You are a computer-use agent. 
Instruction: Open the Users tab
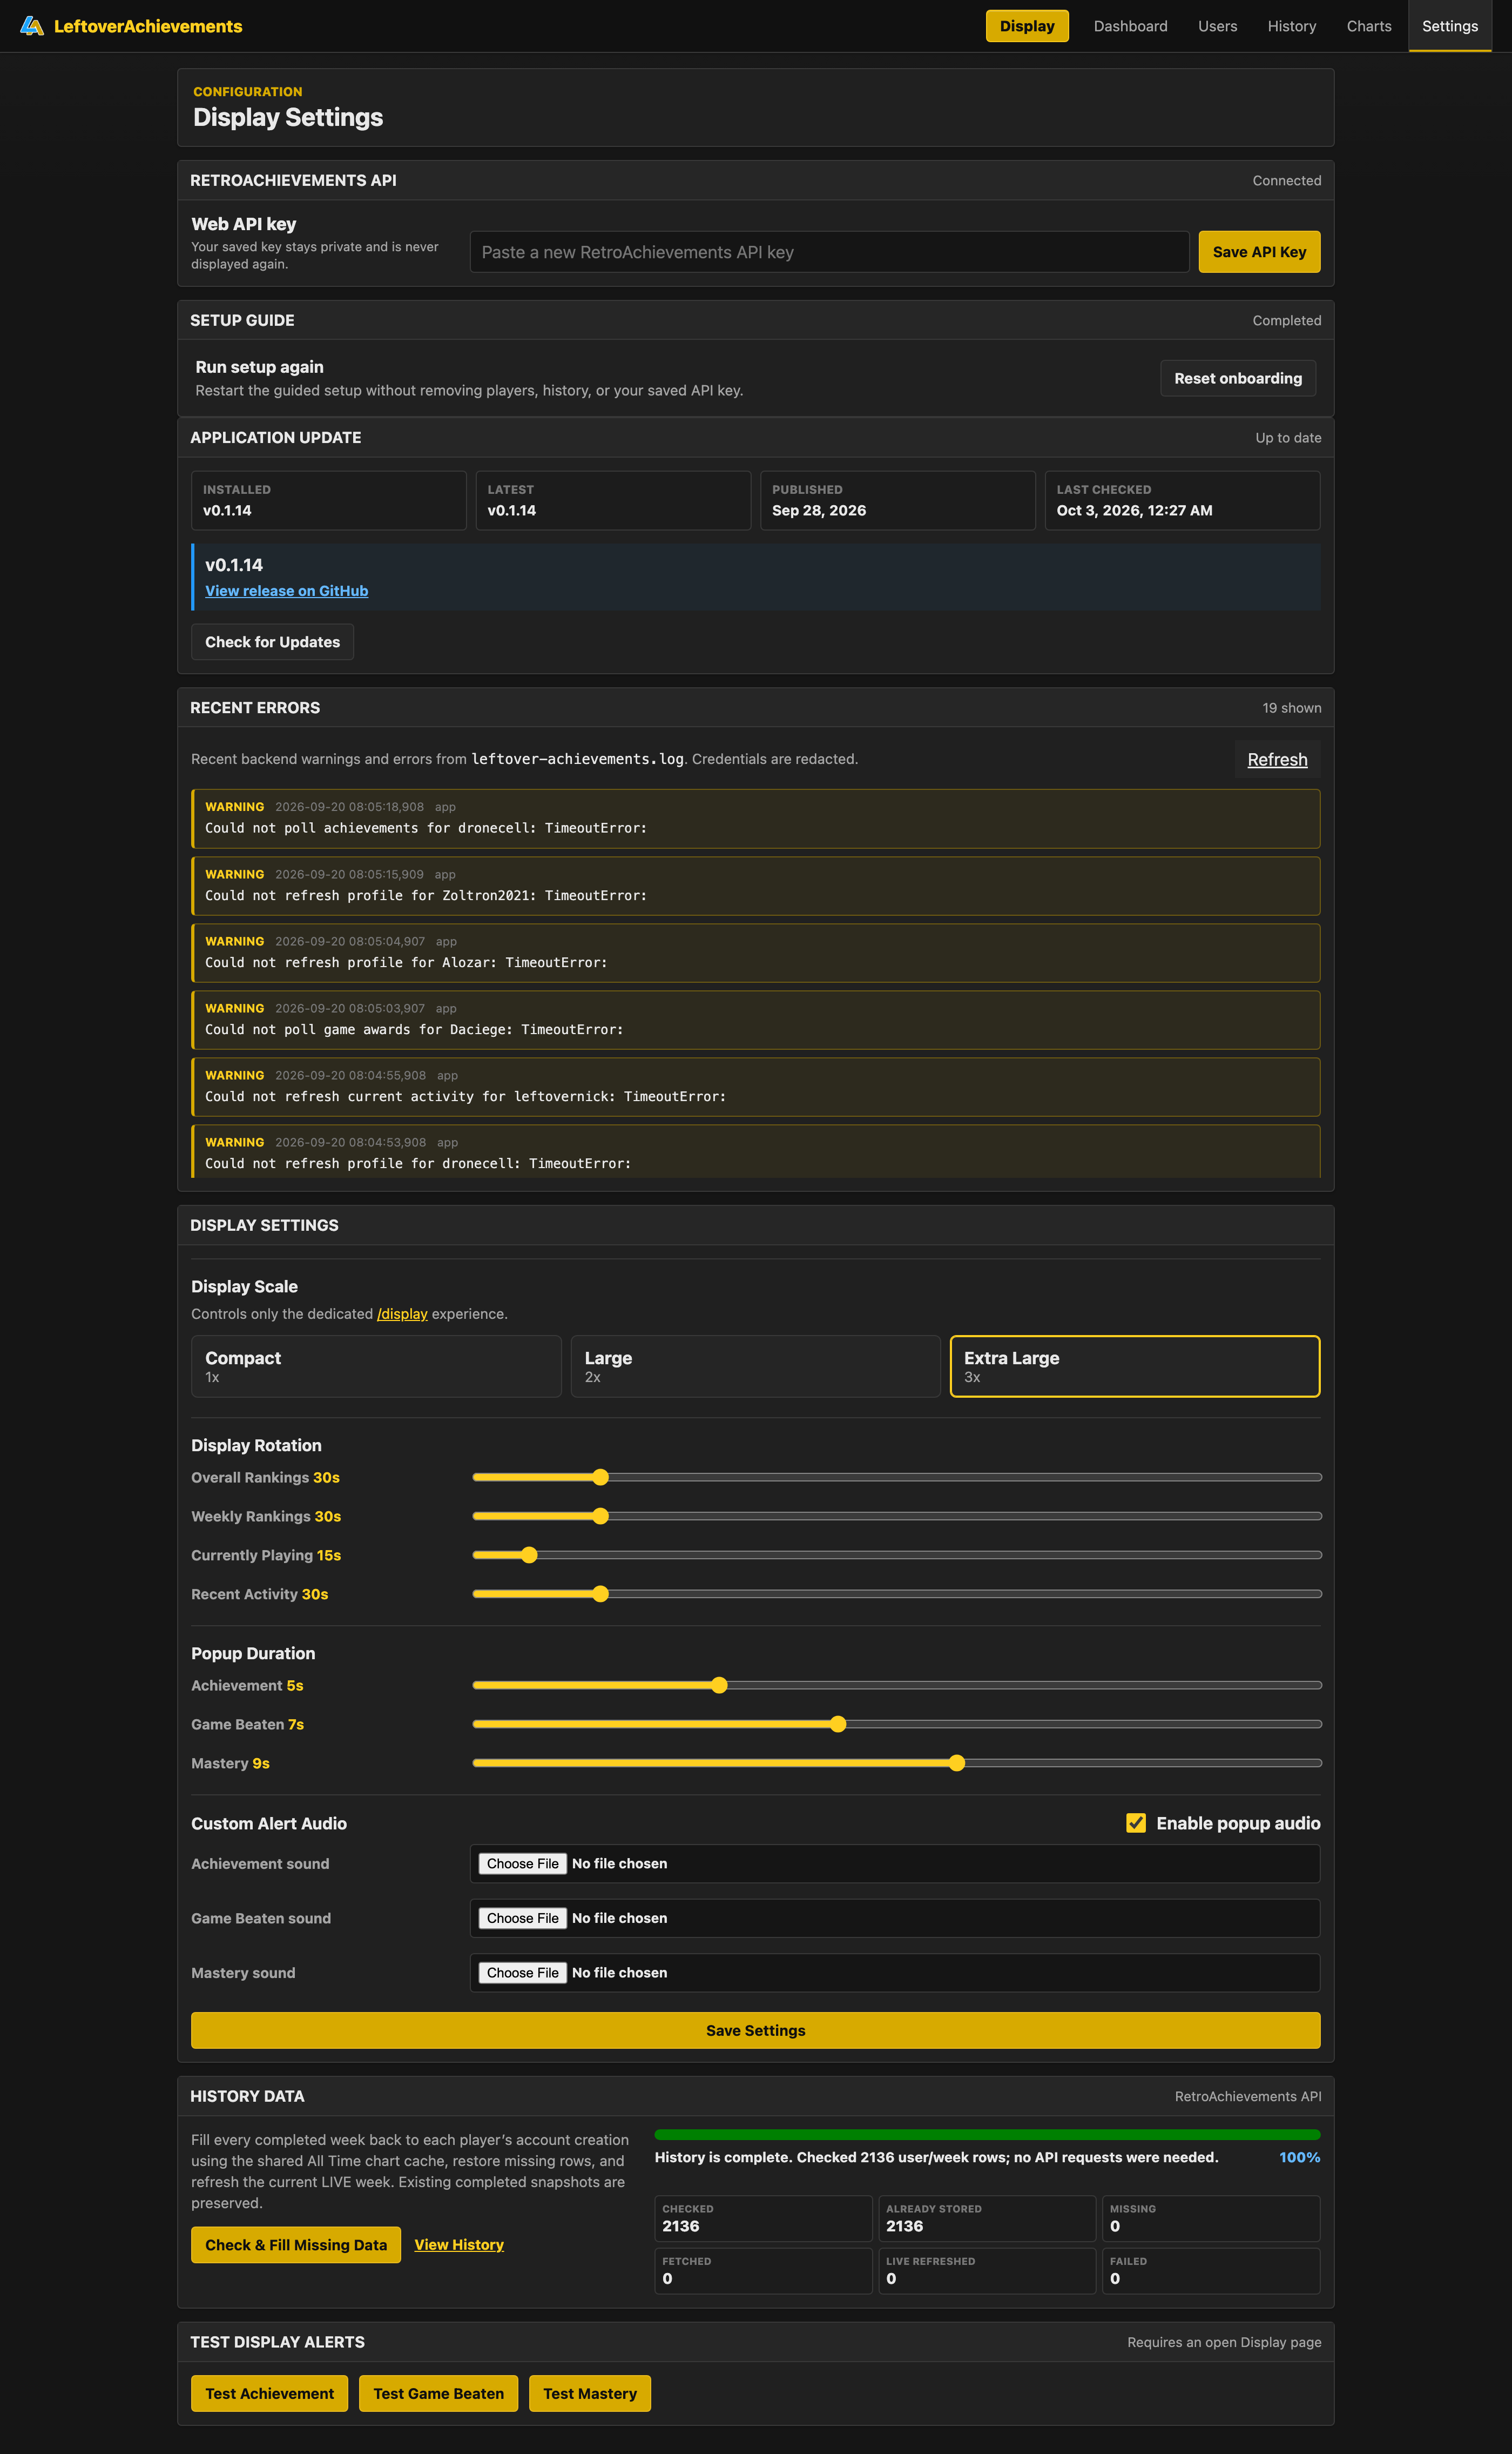pos(1217,26)
